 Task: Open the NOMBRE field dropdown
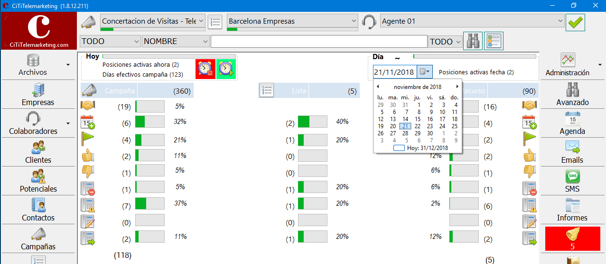205,42
